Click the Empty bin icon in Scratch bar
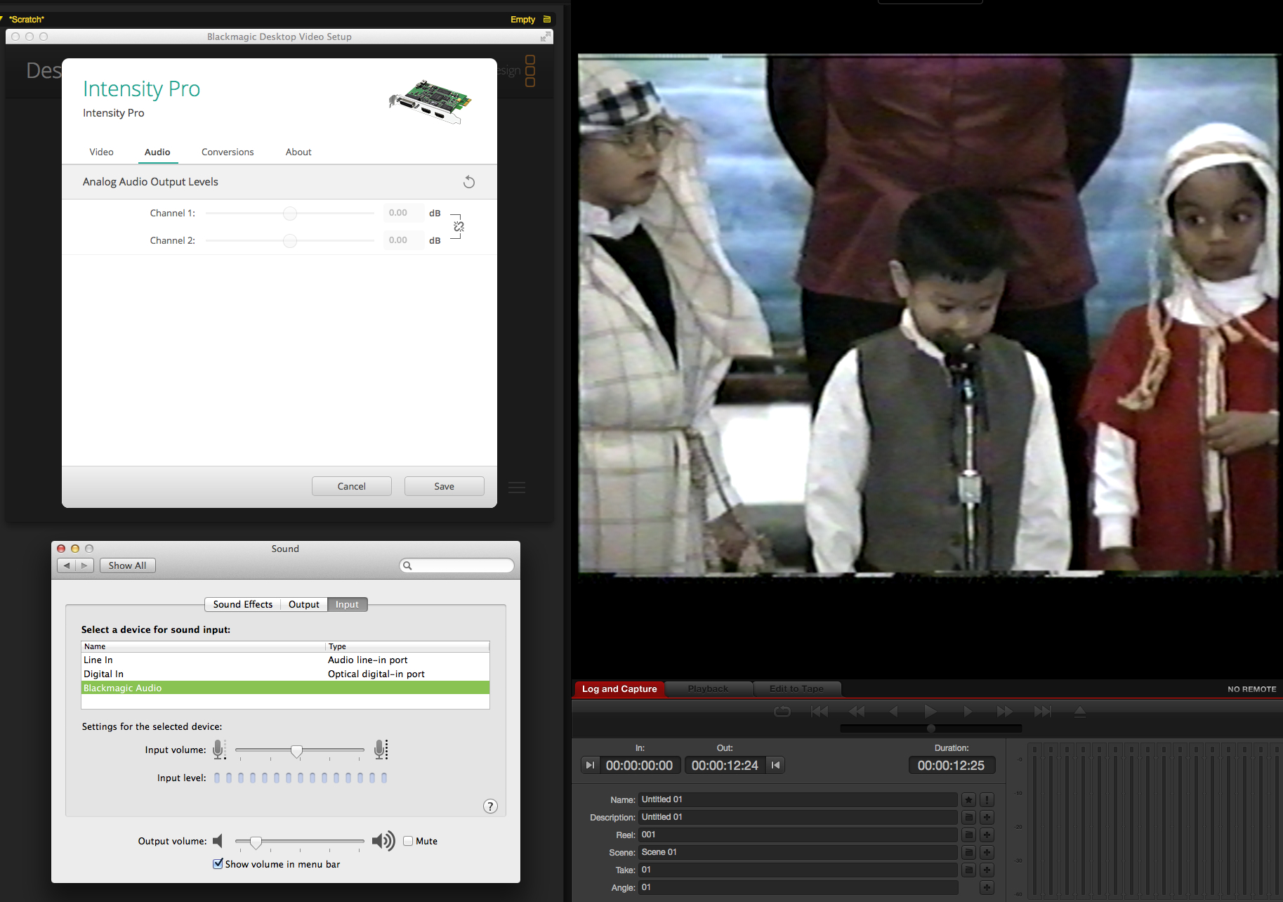 coord(546,19)
